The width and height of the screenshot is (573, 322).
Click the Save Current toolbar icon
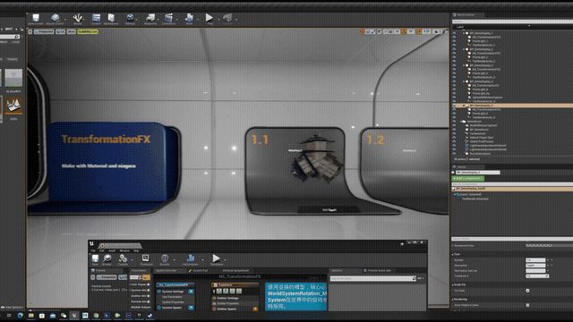[x=36, y=19]
